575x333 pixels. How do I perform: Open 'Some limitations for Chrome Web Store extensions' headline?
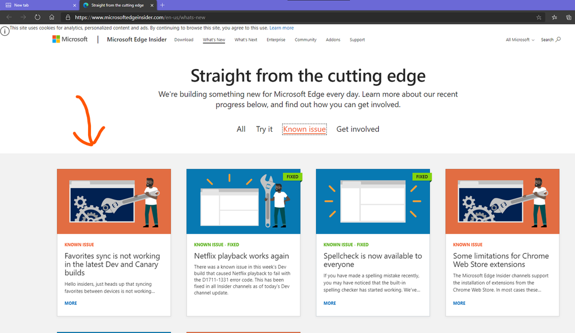[501, 260]
